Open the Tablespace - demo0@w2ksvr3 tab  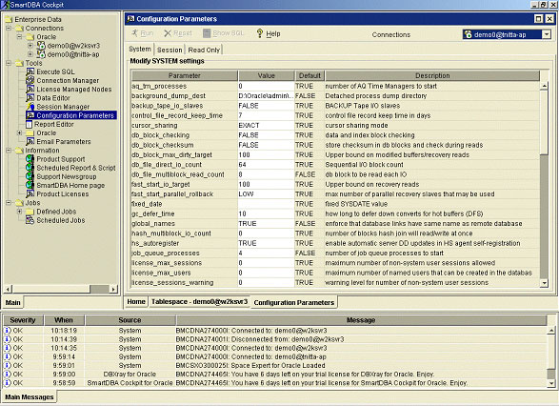199,302
